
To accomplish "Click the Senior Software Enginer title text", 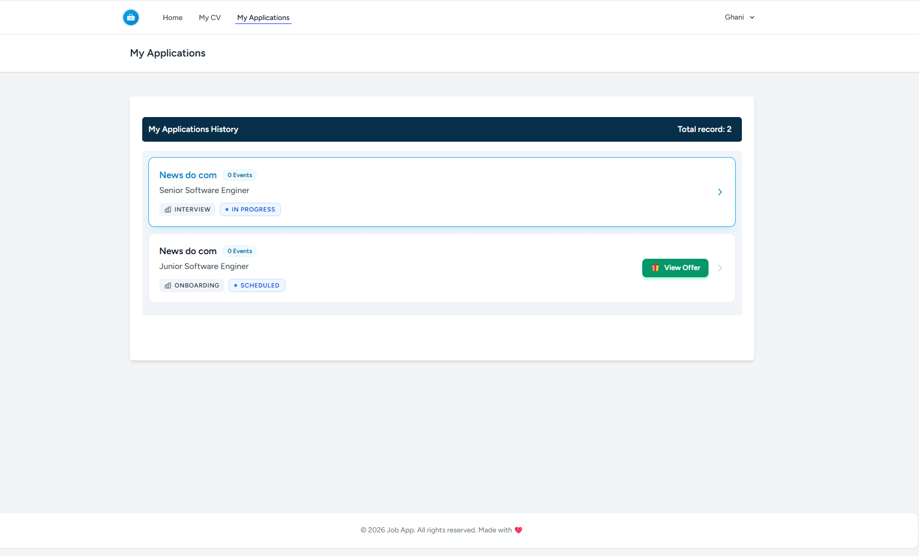I will [204, 190].
